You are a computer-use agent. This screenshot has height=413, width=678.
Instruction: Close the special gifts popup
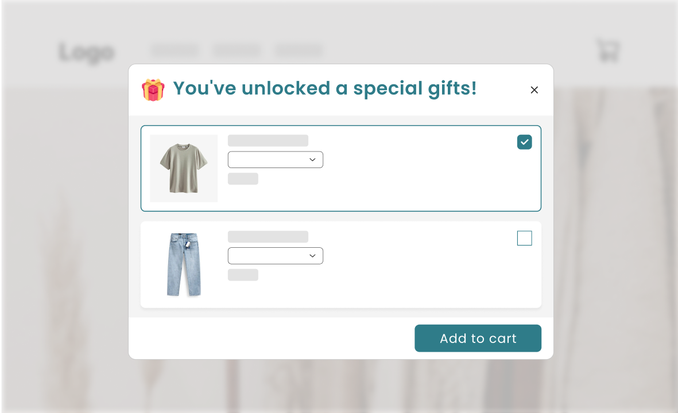pos(534,90)
